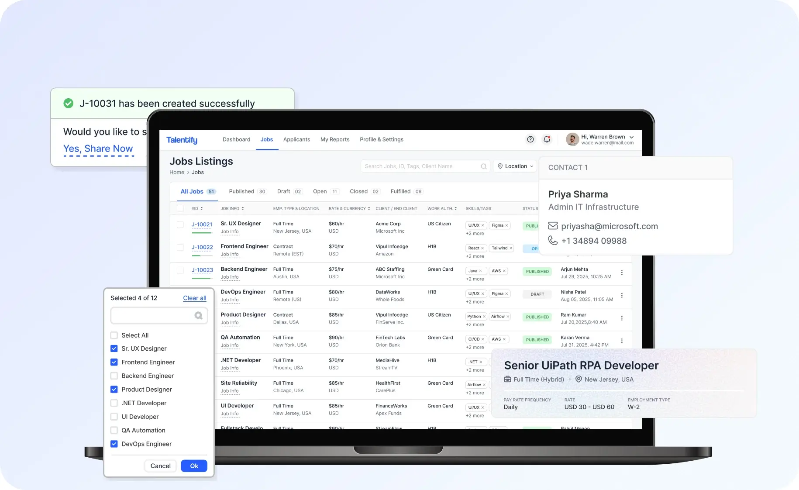Click Clear all in filter popup
Screen dimensions: 799x490
coord(195,298)
